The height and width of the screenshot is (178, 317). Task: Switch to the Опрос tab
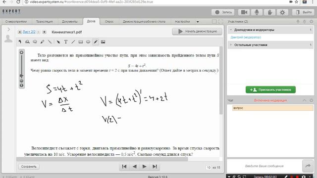click(x=109, y=21)
